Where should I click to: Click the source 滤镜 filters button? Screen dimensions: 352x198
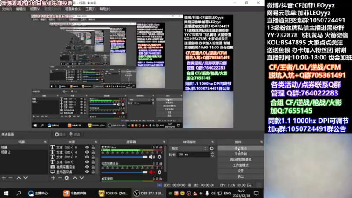click(x=75, y=135)
